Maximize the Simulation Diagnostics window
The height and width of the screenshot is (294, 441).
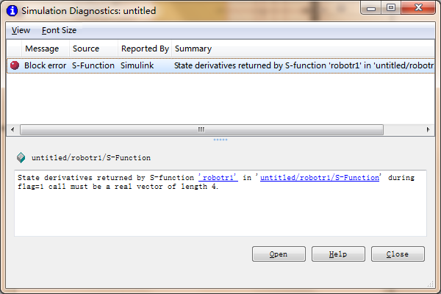pyautogui.click(x=390, y=9)
